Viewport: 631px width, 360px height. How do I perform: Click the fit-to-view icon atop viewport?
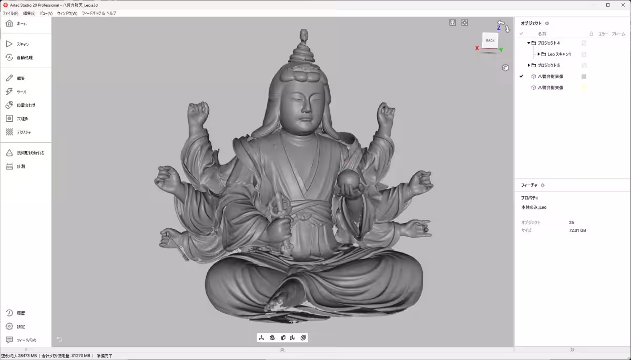pos(465,23)
